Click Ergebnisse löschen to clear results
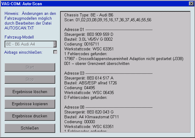This screenshot has width=195, height=138. coord(30,92)
